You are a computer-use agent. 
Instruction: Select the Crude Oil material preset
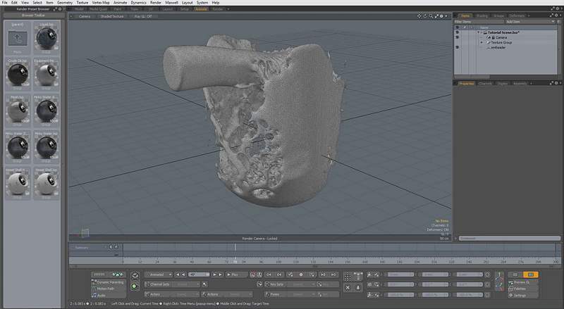pyautogui.click(x=18, y=74)
